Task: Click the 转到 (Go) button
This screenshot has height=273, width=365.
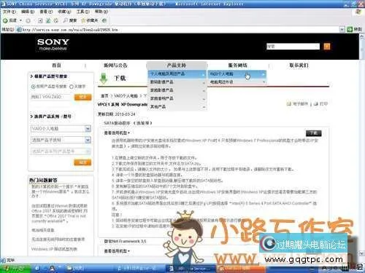Action: (354, 30)
